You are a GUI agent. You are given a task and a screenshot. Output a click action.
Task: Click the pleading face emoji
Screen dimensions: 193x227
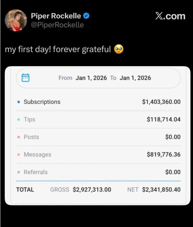(118, 50)
